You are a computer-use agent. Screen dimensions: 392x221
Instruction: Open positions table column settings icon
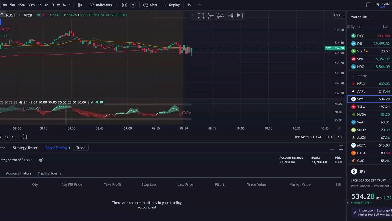(x=338, y=184)
